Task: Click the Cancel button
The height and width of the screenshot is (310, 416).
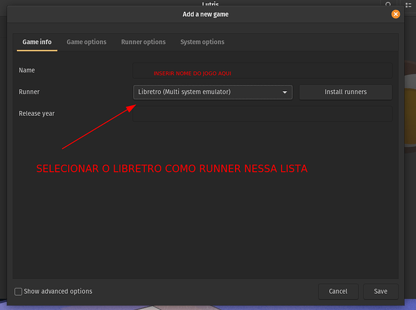Action: 338,291
